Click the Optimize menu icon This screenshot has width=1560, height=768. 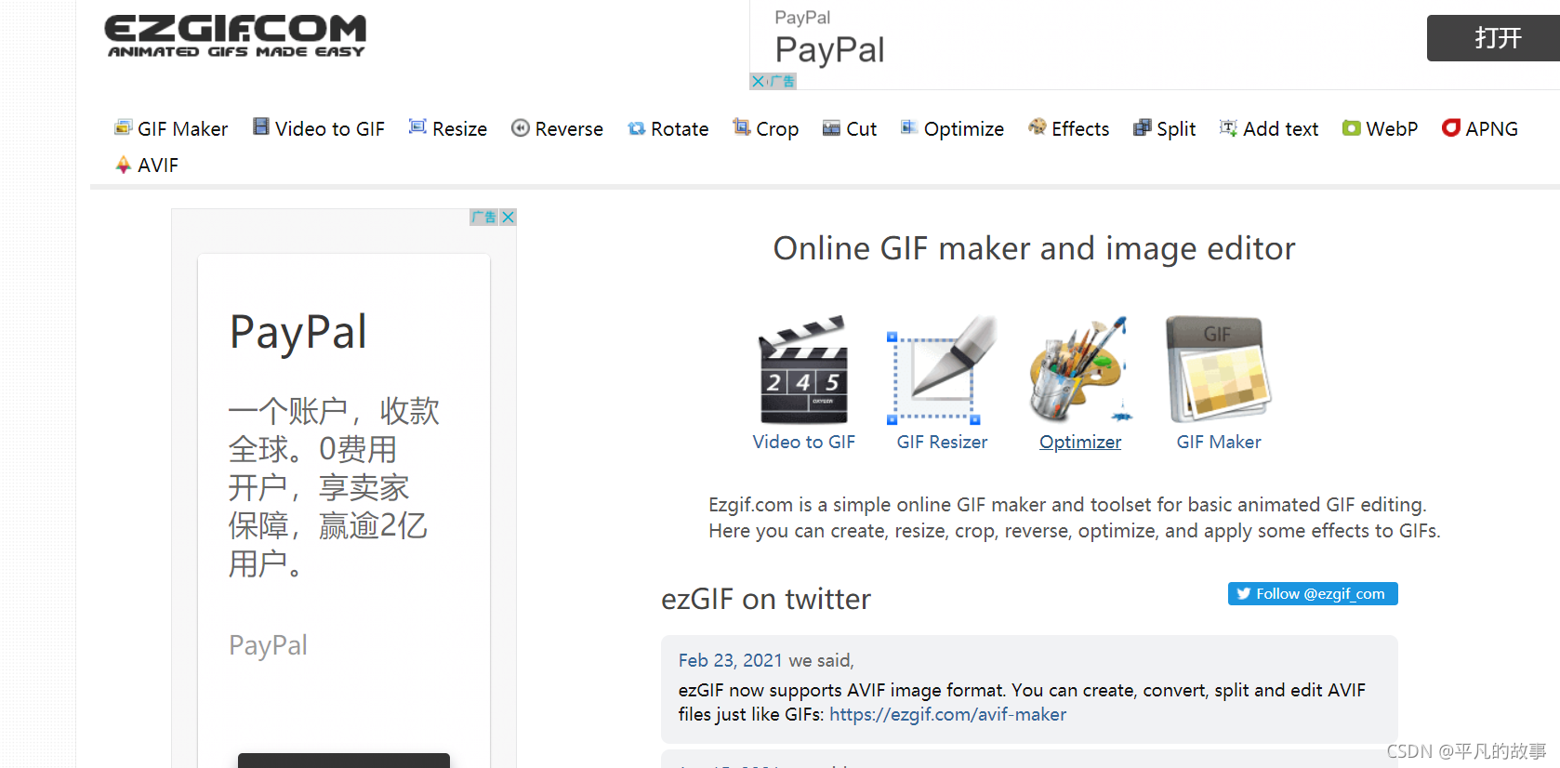pyautogui.click(x=909, y=127)
